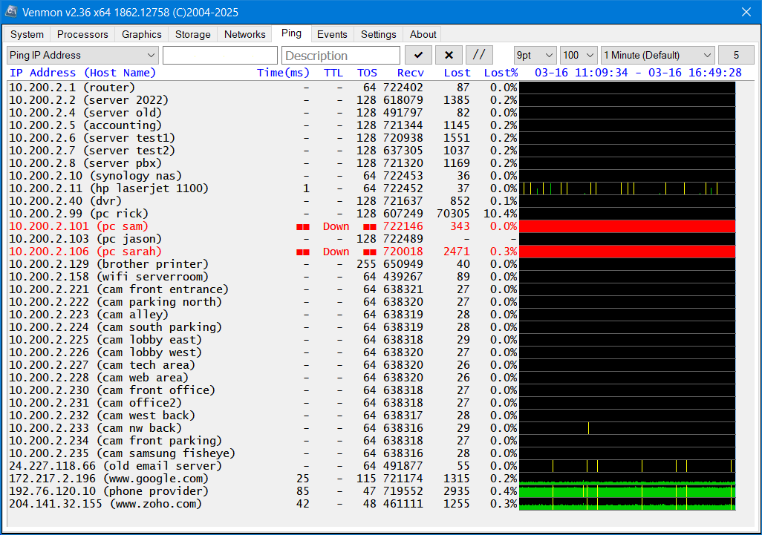Click the green graph for phone provider
Viewport: 762px width, 535px height.
pos(628,491)
